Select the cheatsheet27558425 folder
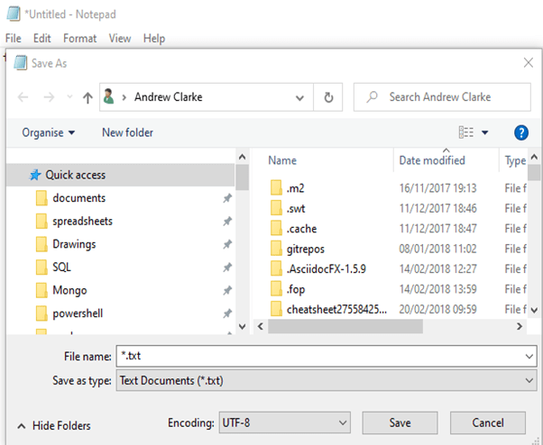The width and height of the screenshot is (543, 445). 336,310
